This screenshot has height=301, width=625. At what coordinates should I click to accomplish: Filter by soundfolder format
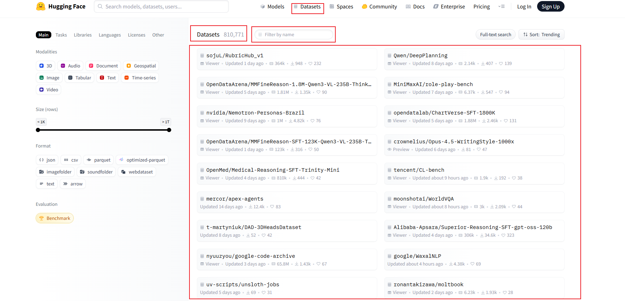(x=96, y=172)
